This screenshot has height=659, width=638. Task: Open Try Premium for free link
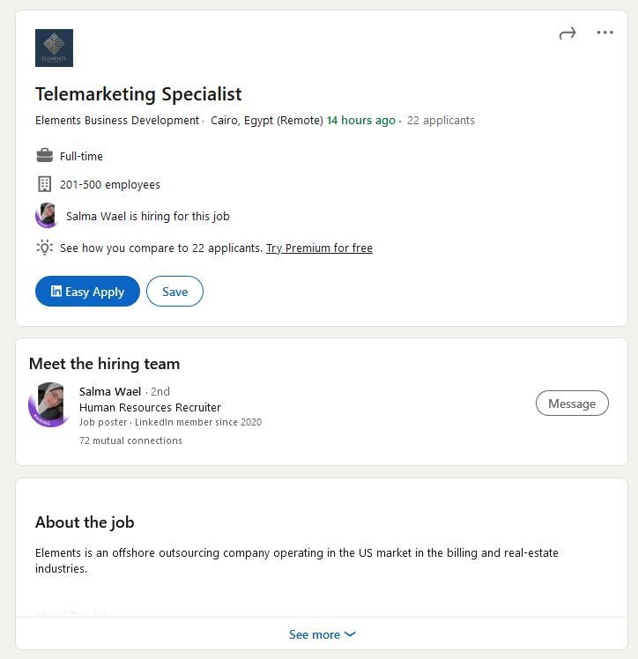pyautogui.click(x=319, y=248)
